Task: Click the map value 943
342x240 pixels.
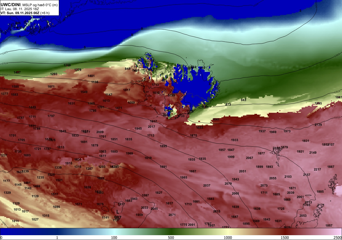Action: click(243, 100)
